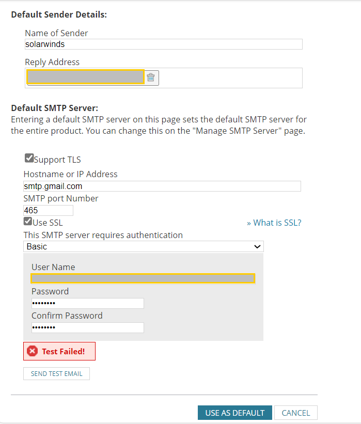This screenshot has width=361, height=424.
Task: Focus the Name of Sender field
Action: point(164,44)
